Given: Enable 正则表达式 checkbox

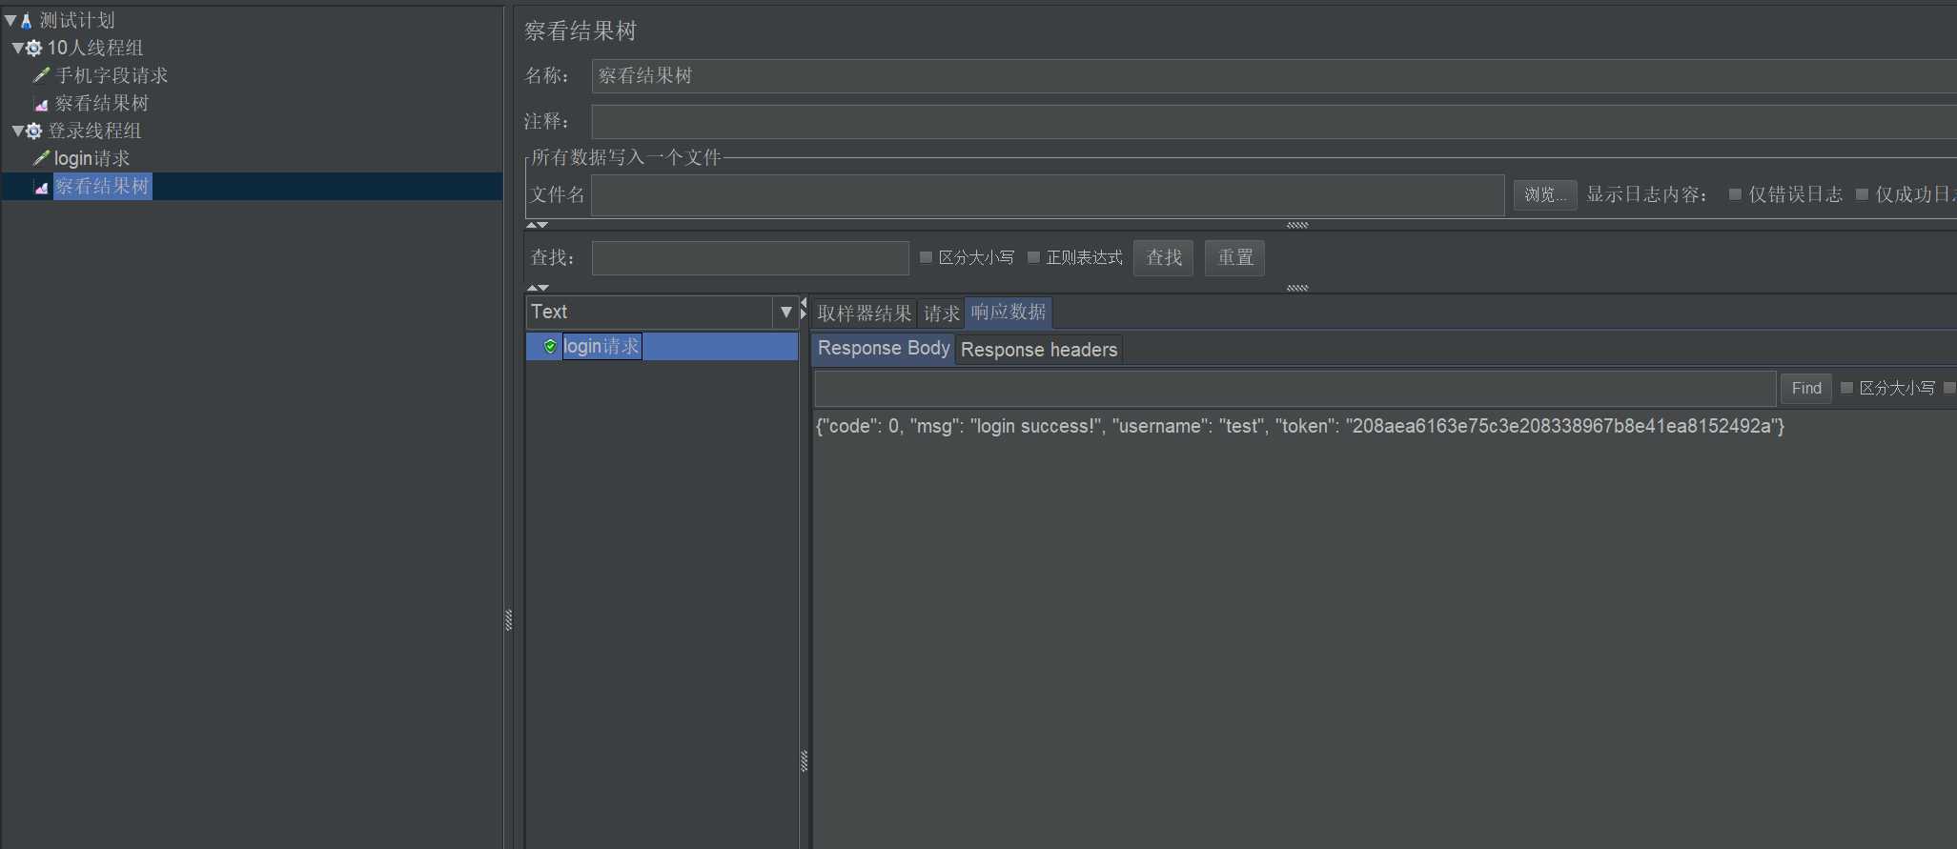Looking at the screenshot, I should [x=1033, y=257].
